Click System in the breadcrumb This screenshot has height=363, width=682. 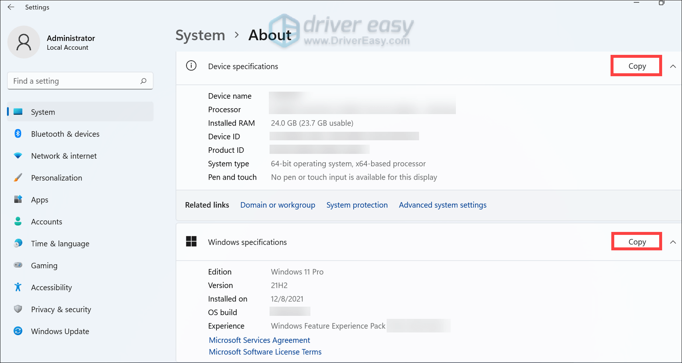click(x=200, y=35)
